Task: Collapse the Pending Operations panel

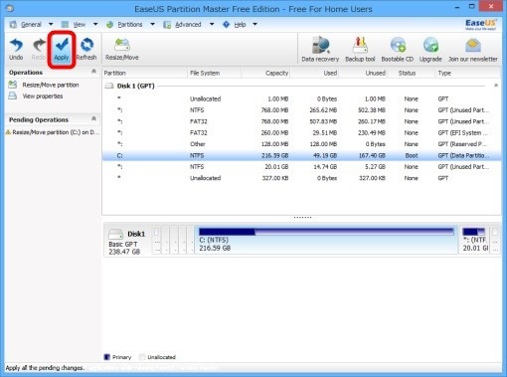Action: click(93, 118)
